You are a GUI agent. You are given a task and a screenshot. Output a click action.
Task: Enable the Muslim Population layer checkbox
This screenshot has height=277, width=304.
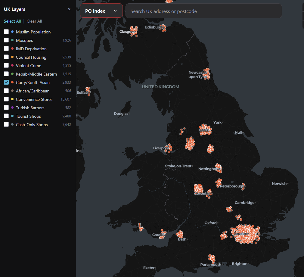6,32
